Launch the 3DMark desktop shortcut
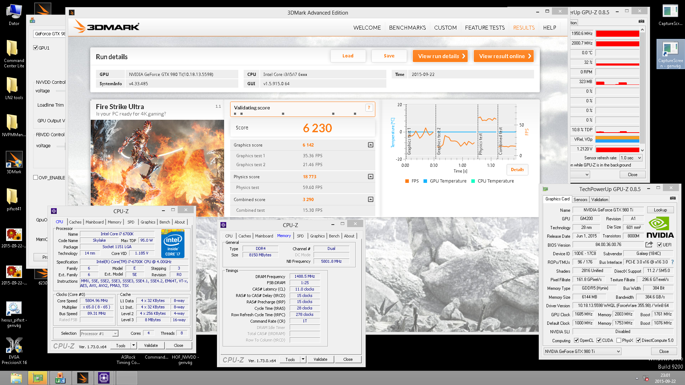 tap(14, 163)
